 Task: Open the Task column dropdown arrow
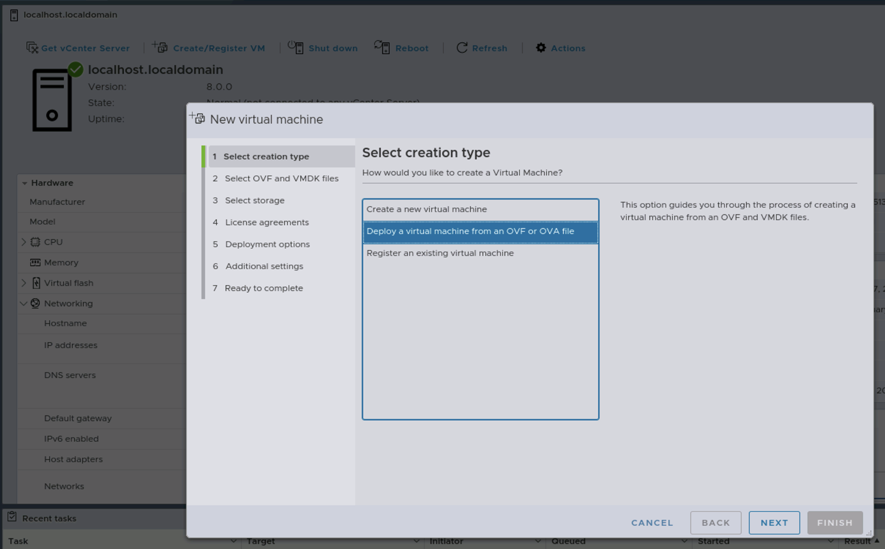[233, 541]
